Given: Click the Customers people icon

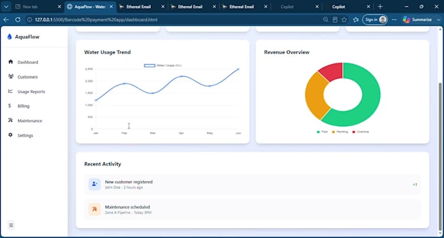Looking at the screenshot, I should [x=10, y=76].
